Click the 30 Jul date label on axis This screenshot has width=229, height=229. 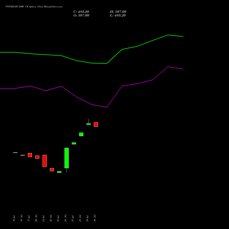pyautogui.click(x=95, y=218)
